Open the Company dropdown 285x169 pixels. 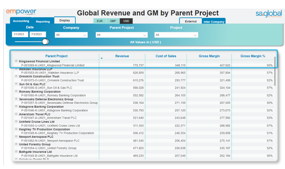pyautogui.click(x=71, y=35)
